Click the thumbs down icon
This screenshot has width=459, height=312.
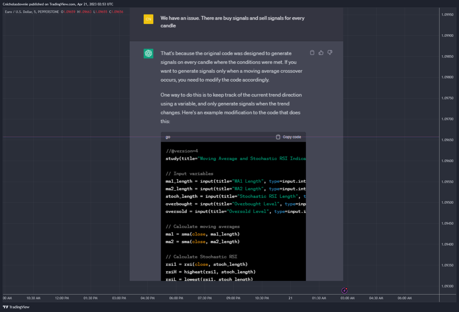(x=330, y=53)
